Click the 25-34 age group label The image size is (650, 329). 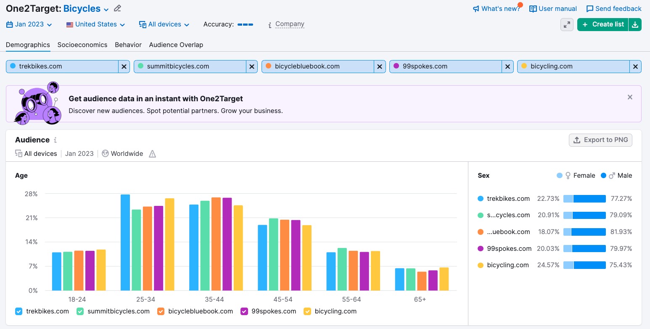coord(146,300)
